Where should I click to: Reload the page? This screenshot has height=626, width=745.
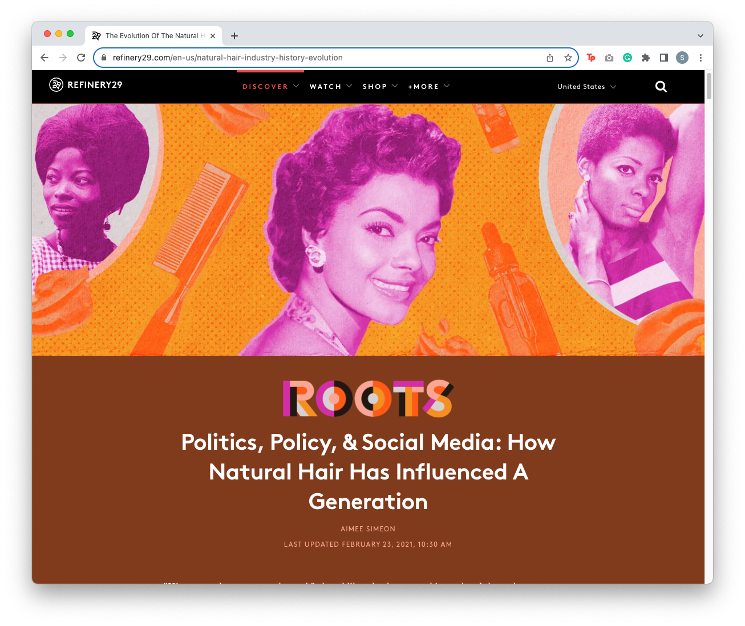[x=81, y=58]
